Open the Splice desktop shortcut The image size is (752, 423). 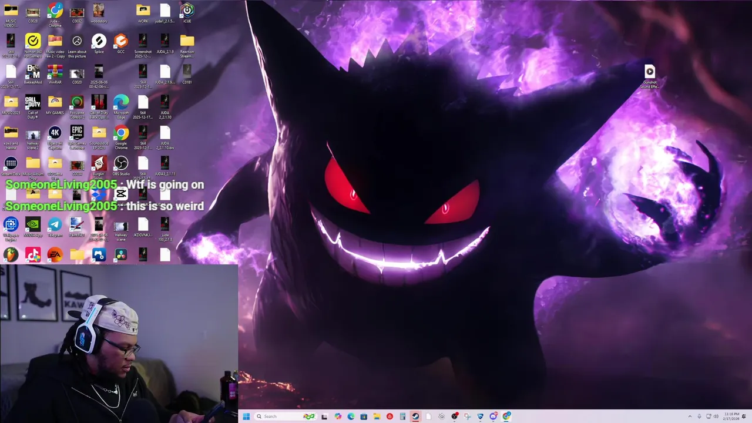99,43
